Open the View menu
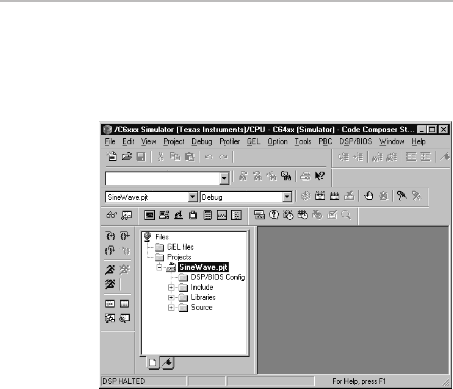453x389 pixels. [x=148, y=142]
